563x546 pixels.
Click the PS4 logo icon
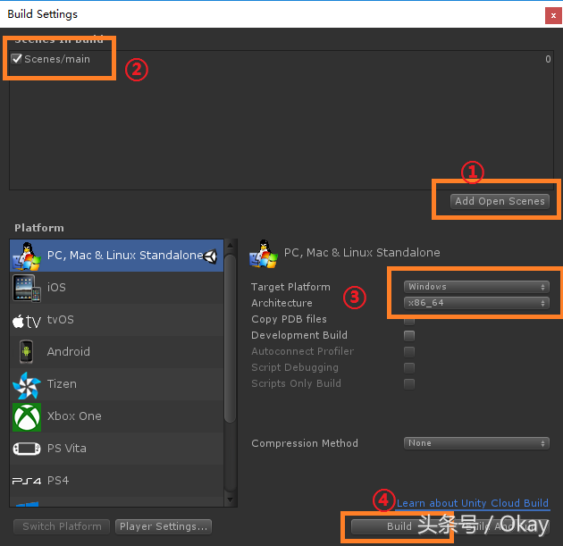(x=27, y=481)
